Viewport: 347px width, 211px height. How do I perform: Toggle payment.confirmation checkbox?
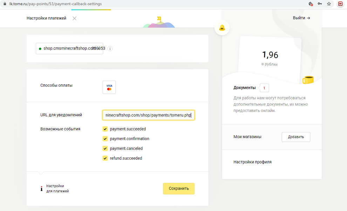[x=105, y=139]
